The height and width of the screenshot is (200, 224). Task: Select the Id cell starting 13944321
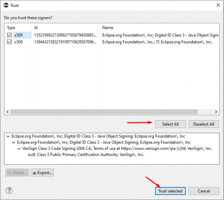pyautogui.click(x=65, y=42)
